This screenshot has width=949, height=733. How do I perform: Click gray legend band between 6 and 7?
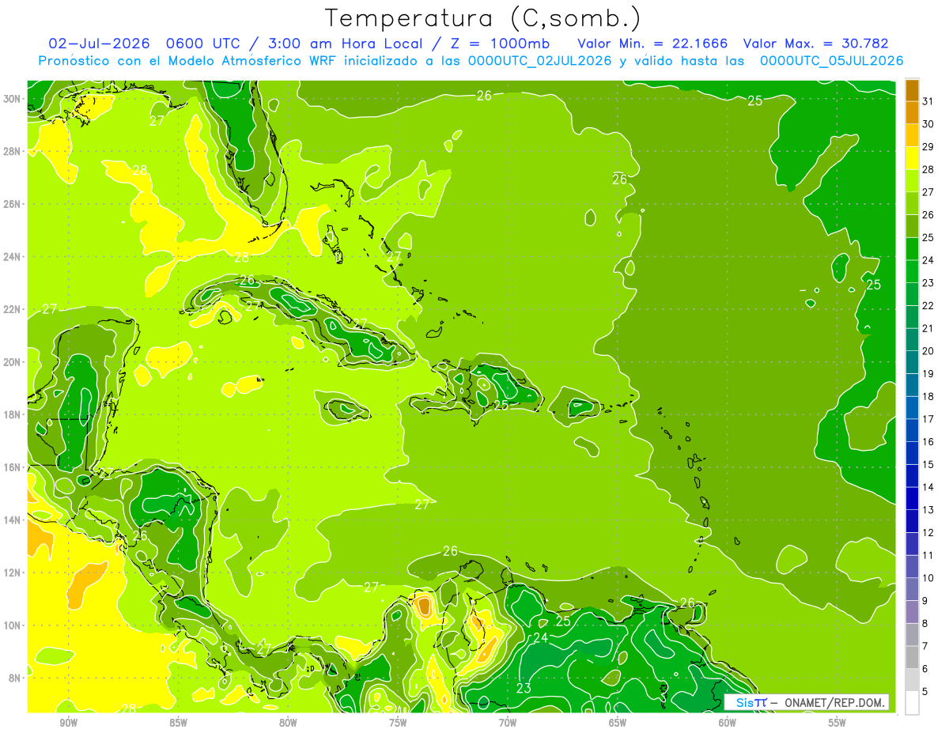(912, 657)
